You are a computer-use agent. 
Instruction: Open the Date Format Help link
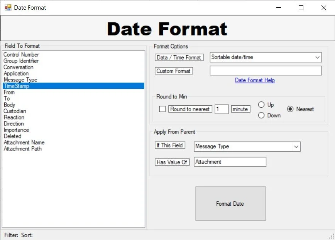[x=255, y=80]
